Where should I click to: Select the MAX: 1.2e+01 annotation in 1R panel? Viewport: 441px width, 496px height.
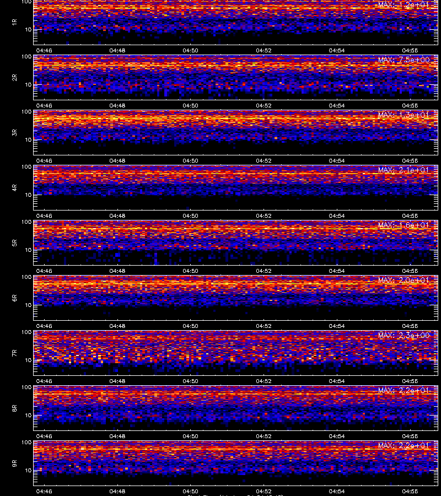404,4
